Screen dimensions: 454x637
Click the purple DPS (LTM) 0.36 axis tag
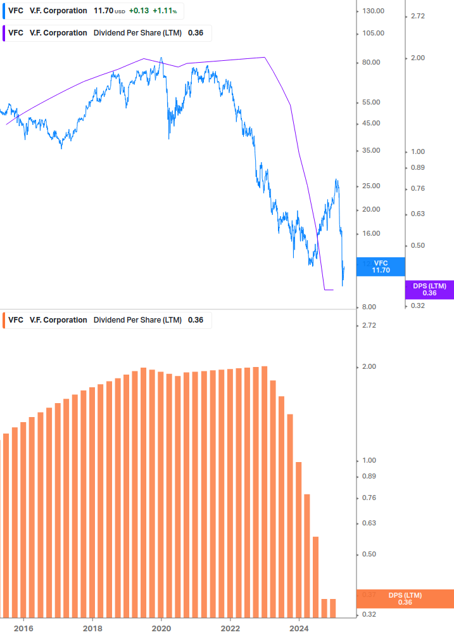point(429,290)
